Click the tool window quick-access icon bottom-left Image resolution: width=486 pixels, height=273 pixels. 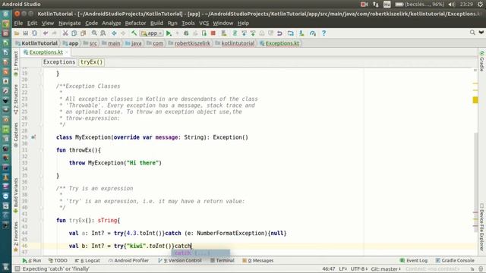[17, 268]
